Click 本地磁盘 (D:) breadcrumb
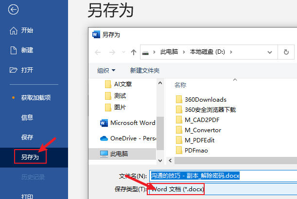297x199 pixels. (207, 52)
